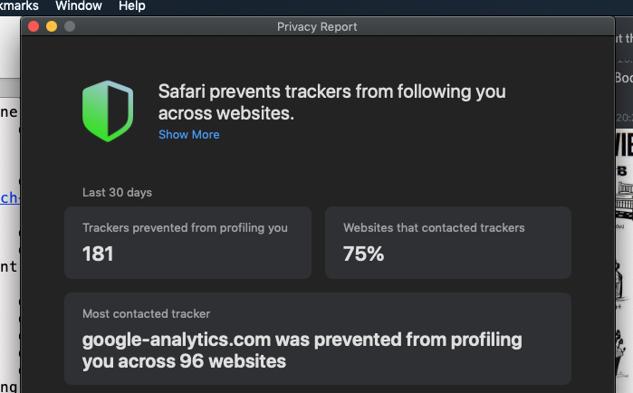Click the 75% websites figure
633x393 pixels.
(363, 254)
